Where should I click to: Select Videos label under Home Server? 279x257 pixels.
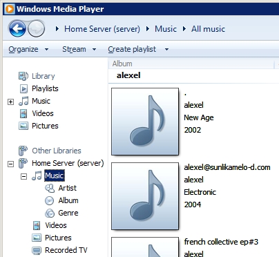56,225
